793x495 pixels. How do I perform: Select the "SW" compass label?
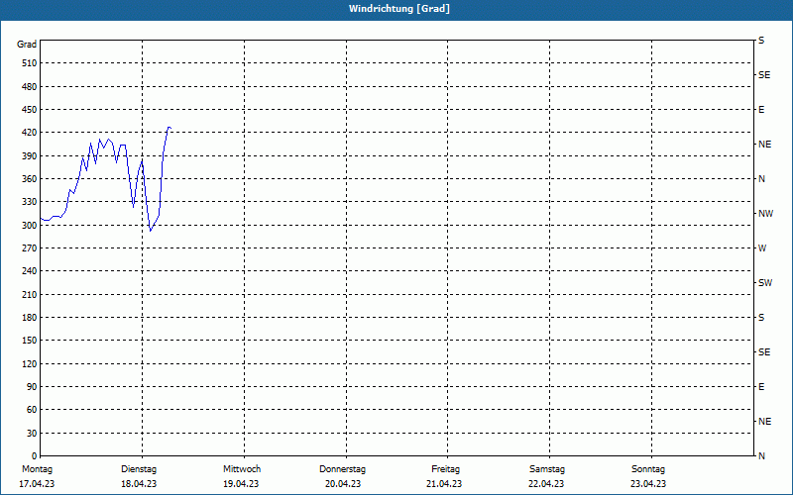(x=765, y=283)
